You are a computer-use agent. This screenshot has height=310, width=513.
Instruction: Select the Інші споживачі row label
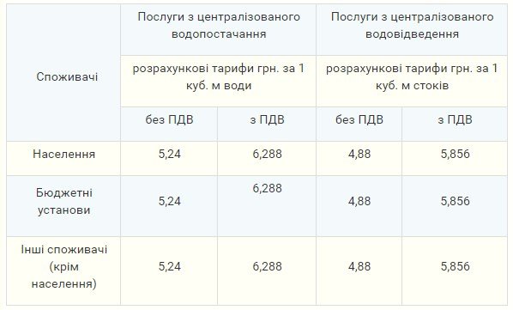tap(63, 266)
